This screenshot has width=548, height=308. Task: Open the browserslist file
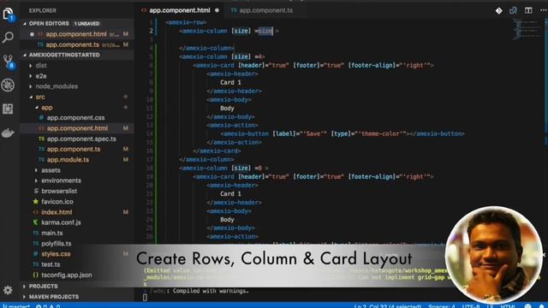[59, 191]
